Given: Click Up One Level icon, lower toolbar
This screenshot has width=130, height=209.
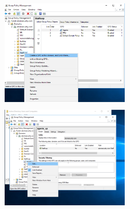Looking at the screenshot, I should tap(19, 124).
